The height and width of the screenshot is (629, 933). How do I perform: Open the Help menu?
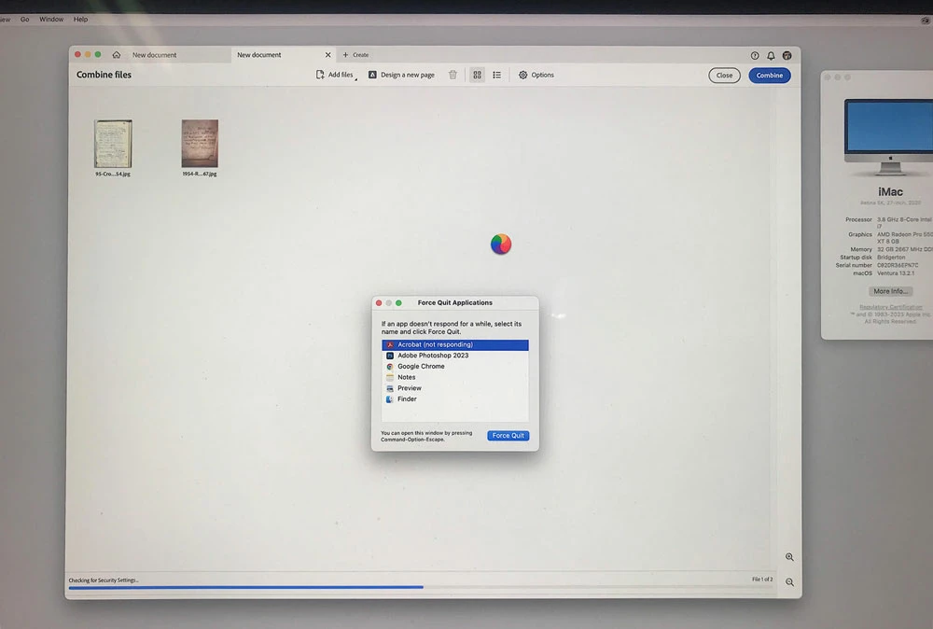click(x=80, y=20)
